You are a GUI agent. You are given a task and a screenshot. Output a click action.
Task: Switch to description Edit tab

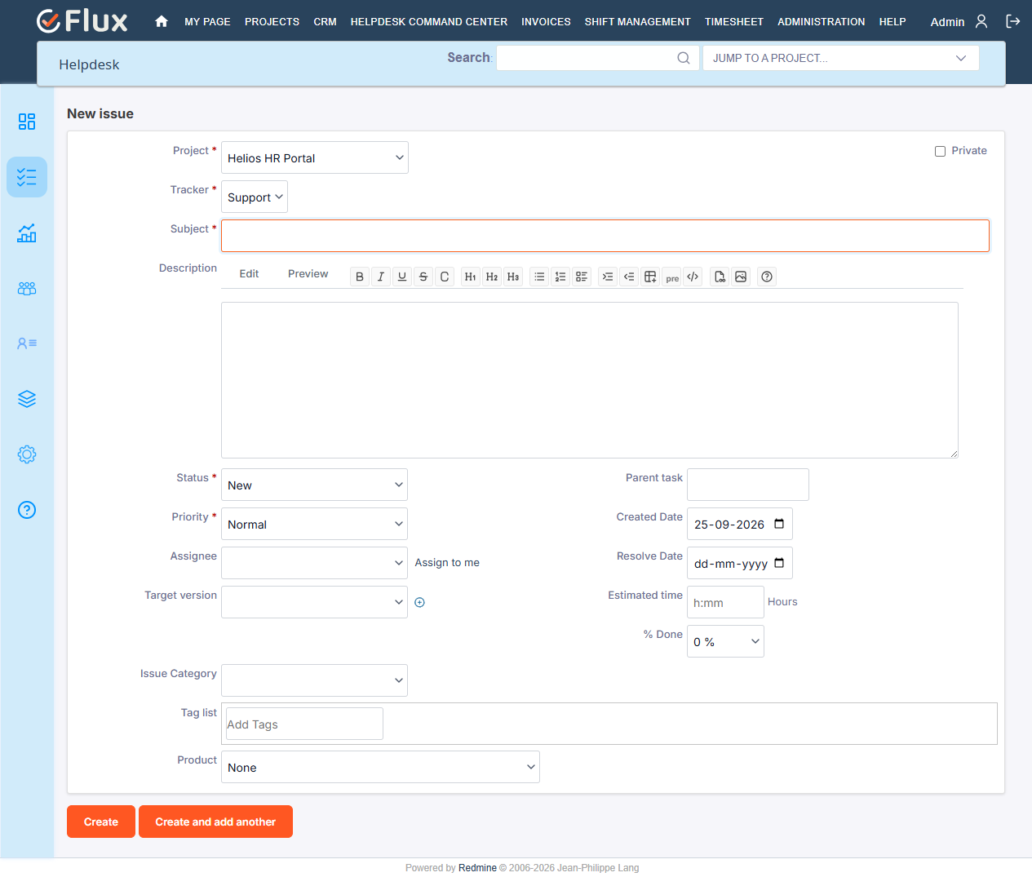249,274
